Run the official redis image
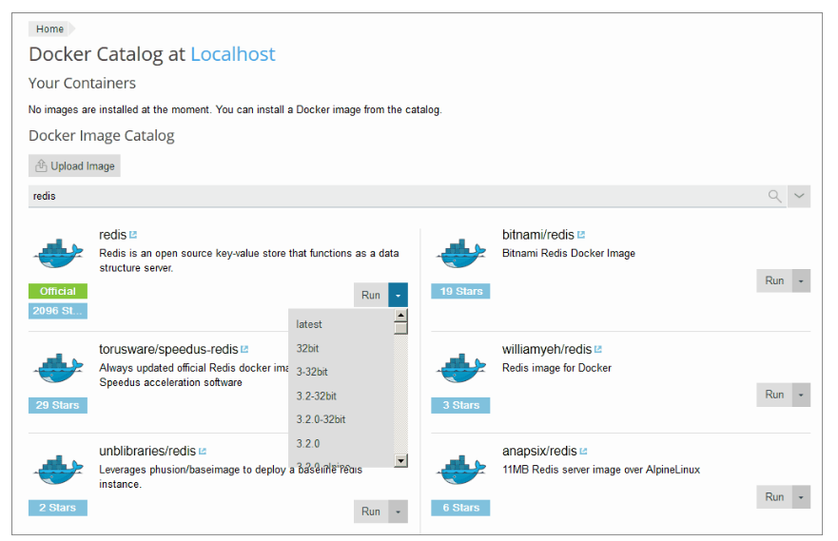This screenshot has width=838, height=541. pyautogui.click(x=371, y=296)
